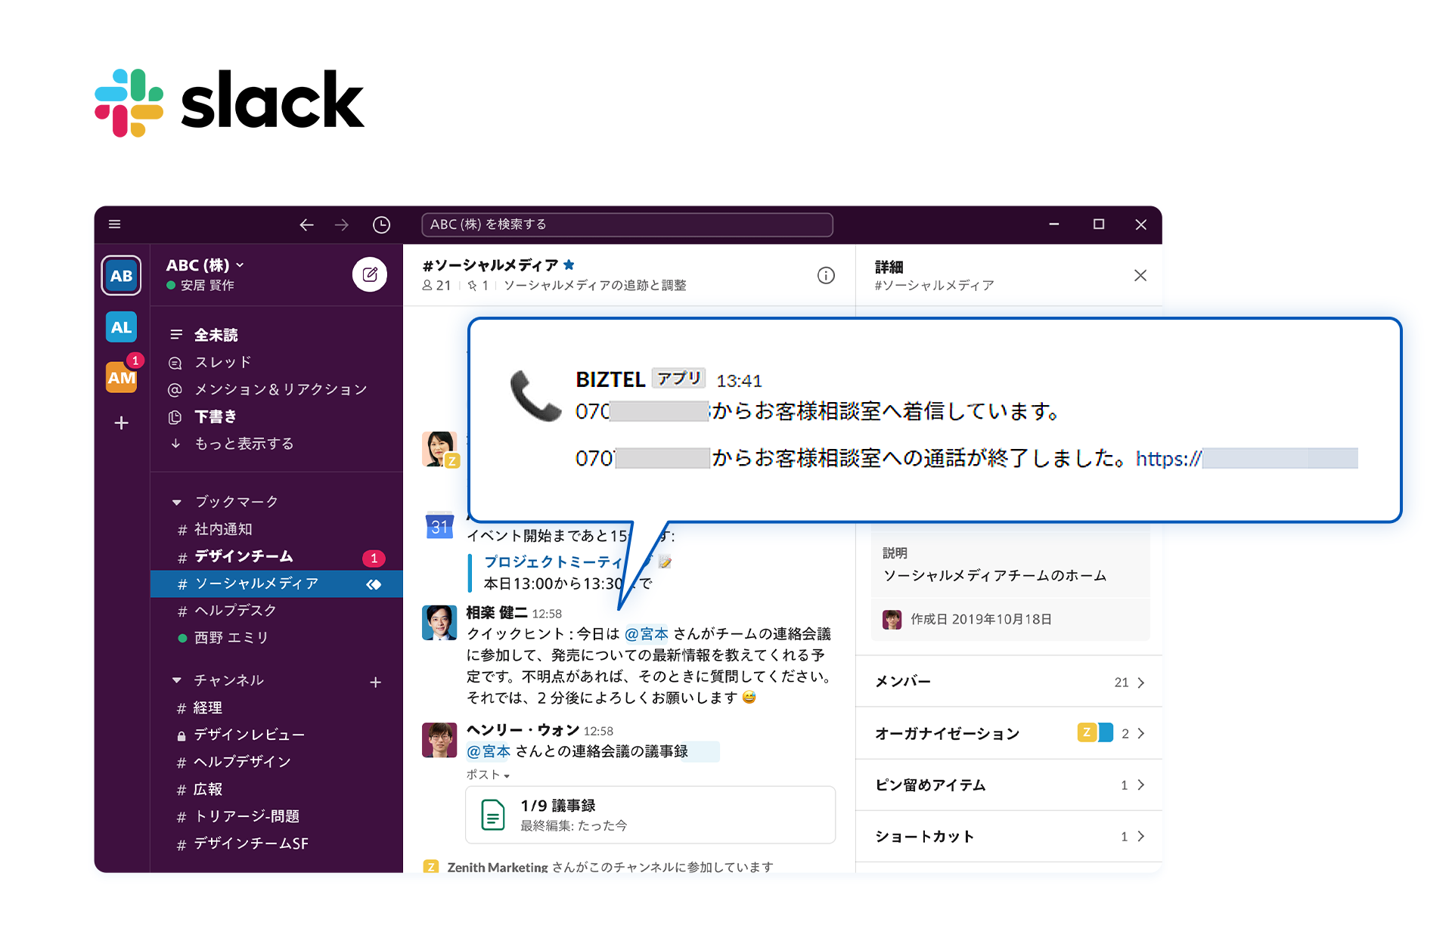The height and width of the screenshot is (941, 1452).
Task: Switch to the AM workspace icon
Action: click(x=121, y=377)
